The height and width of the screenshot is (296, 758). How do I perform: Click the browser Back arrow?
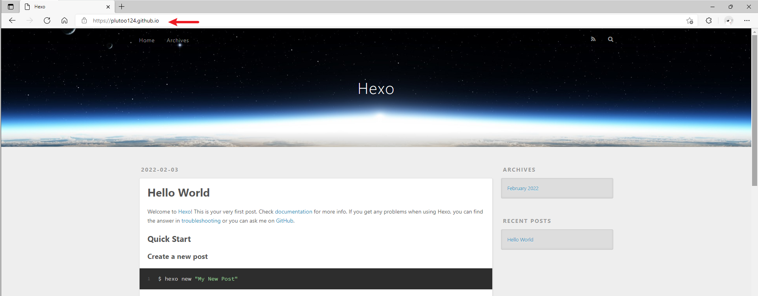coord(12,21)
